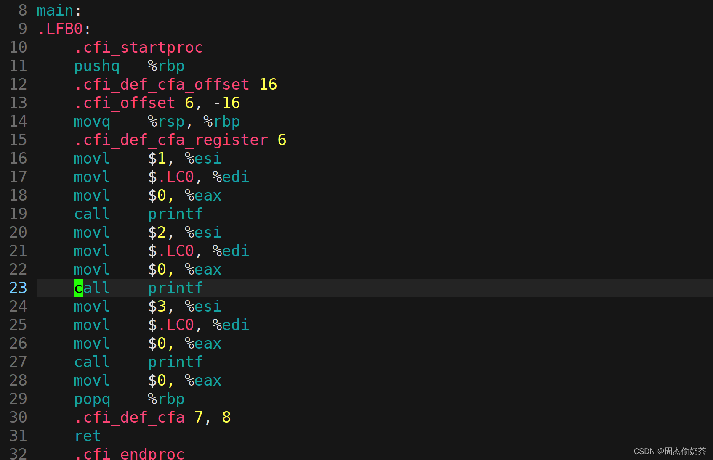Click the .cfi_startproc directive
This screenshot has height=460, width=713.
coord(139,48)
